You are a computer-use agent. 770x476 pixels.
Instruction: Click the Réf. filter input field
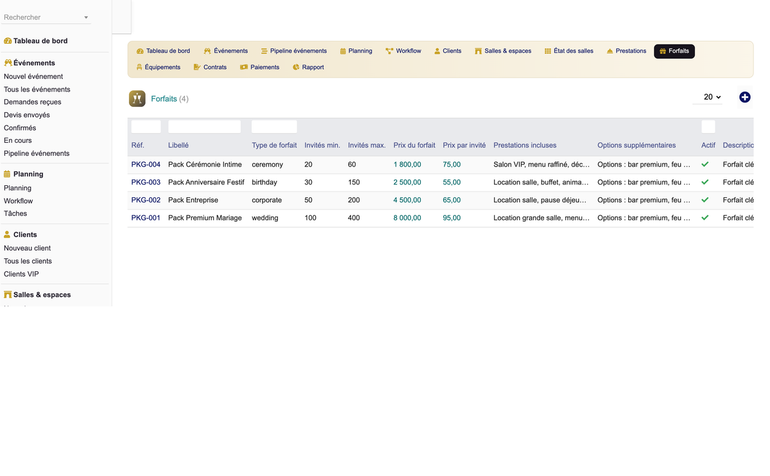146,127
